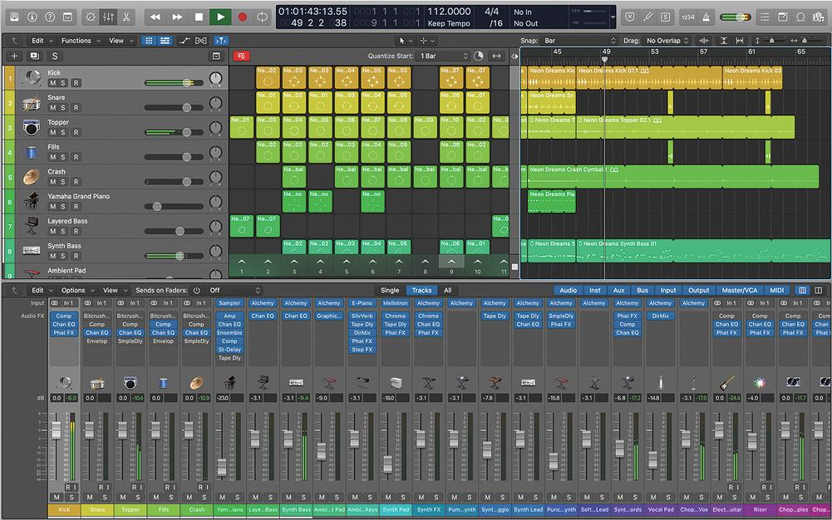
Task: Toggle the Flex bowtie icon
Action: point(200,40)
